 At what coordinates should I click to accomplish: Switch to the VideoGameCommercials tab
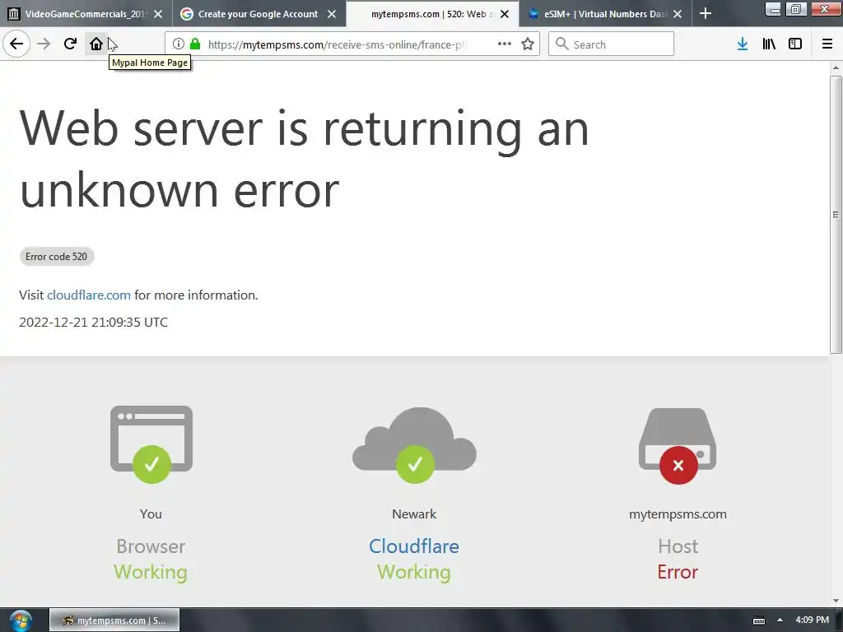click(86, 14)
